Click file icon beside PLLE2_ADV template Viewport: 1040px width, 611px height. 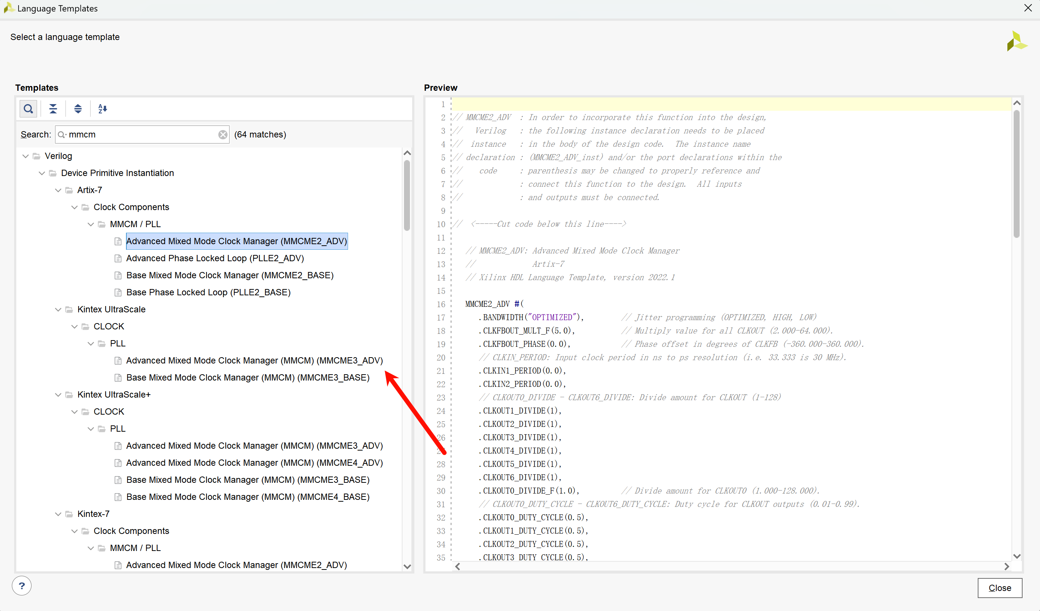pyautogui.click(x=118, y=258)
